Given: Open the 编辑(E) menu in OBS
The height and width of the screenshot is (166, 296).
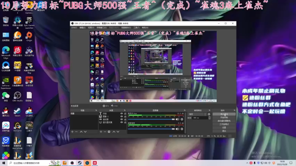Looking at the screenshot, I should [x=83, y=28].
